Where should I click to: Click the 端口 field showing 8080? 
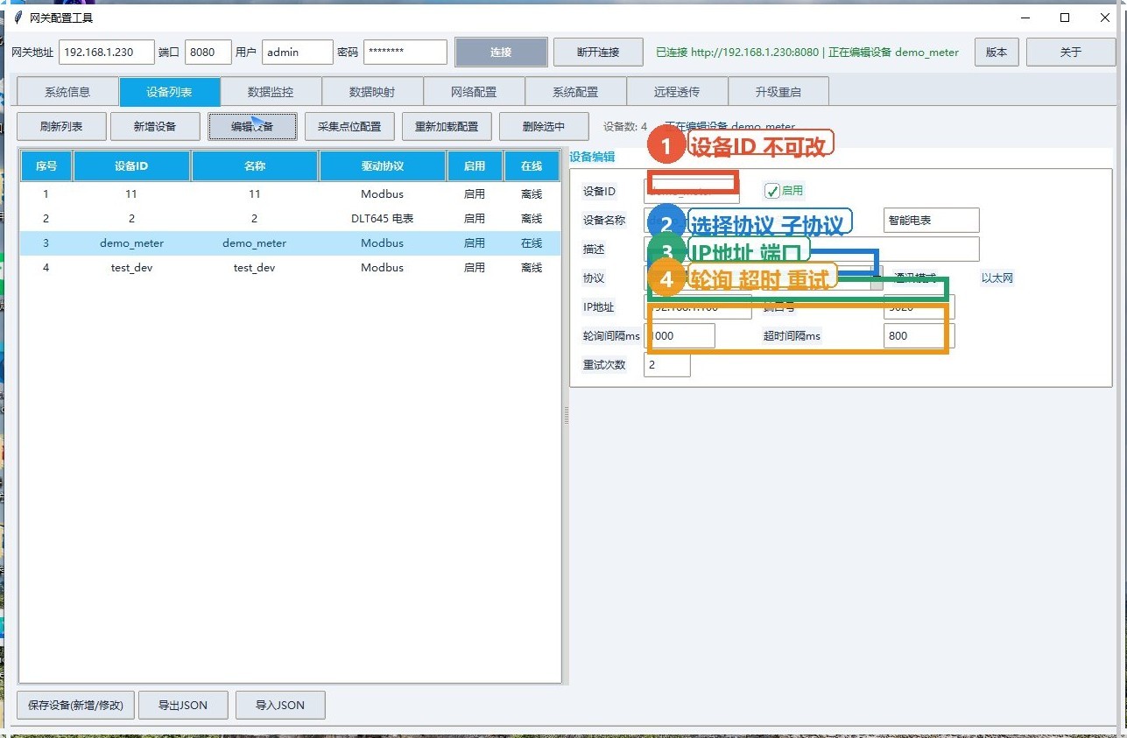208,53
